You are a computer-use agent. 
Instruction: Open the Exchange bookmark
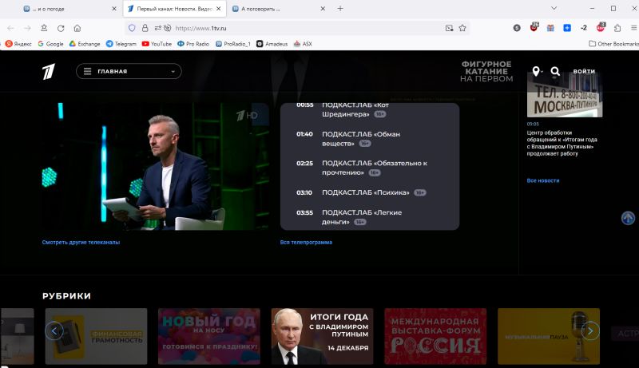pyautogui.click(x=85, y=44)
